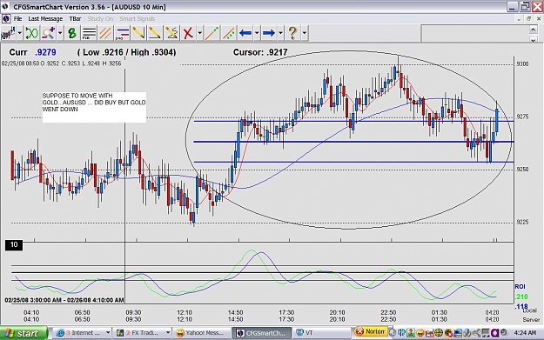This screenshot has height=340, width=544.
Task: Click the red X delete tool
Action: (188, 33)
